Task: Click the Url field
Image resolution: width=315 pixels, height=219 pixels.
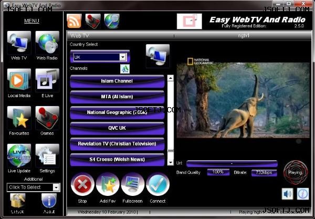Action: (x=232, y=163)
